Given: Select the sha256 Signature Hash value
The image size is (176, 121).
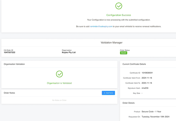Looking at the screenshot, I should (145, 88).
